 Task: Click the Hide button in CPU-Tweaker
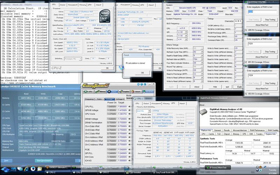coord(215,87)
